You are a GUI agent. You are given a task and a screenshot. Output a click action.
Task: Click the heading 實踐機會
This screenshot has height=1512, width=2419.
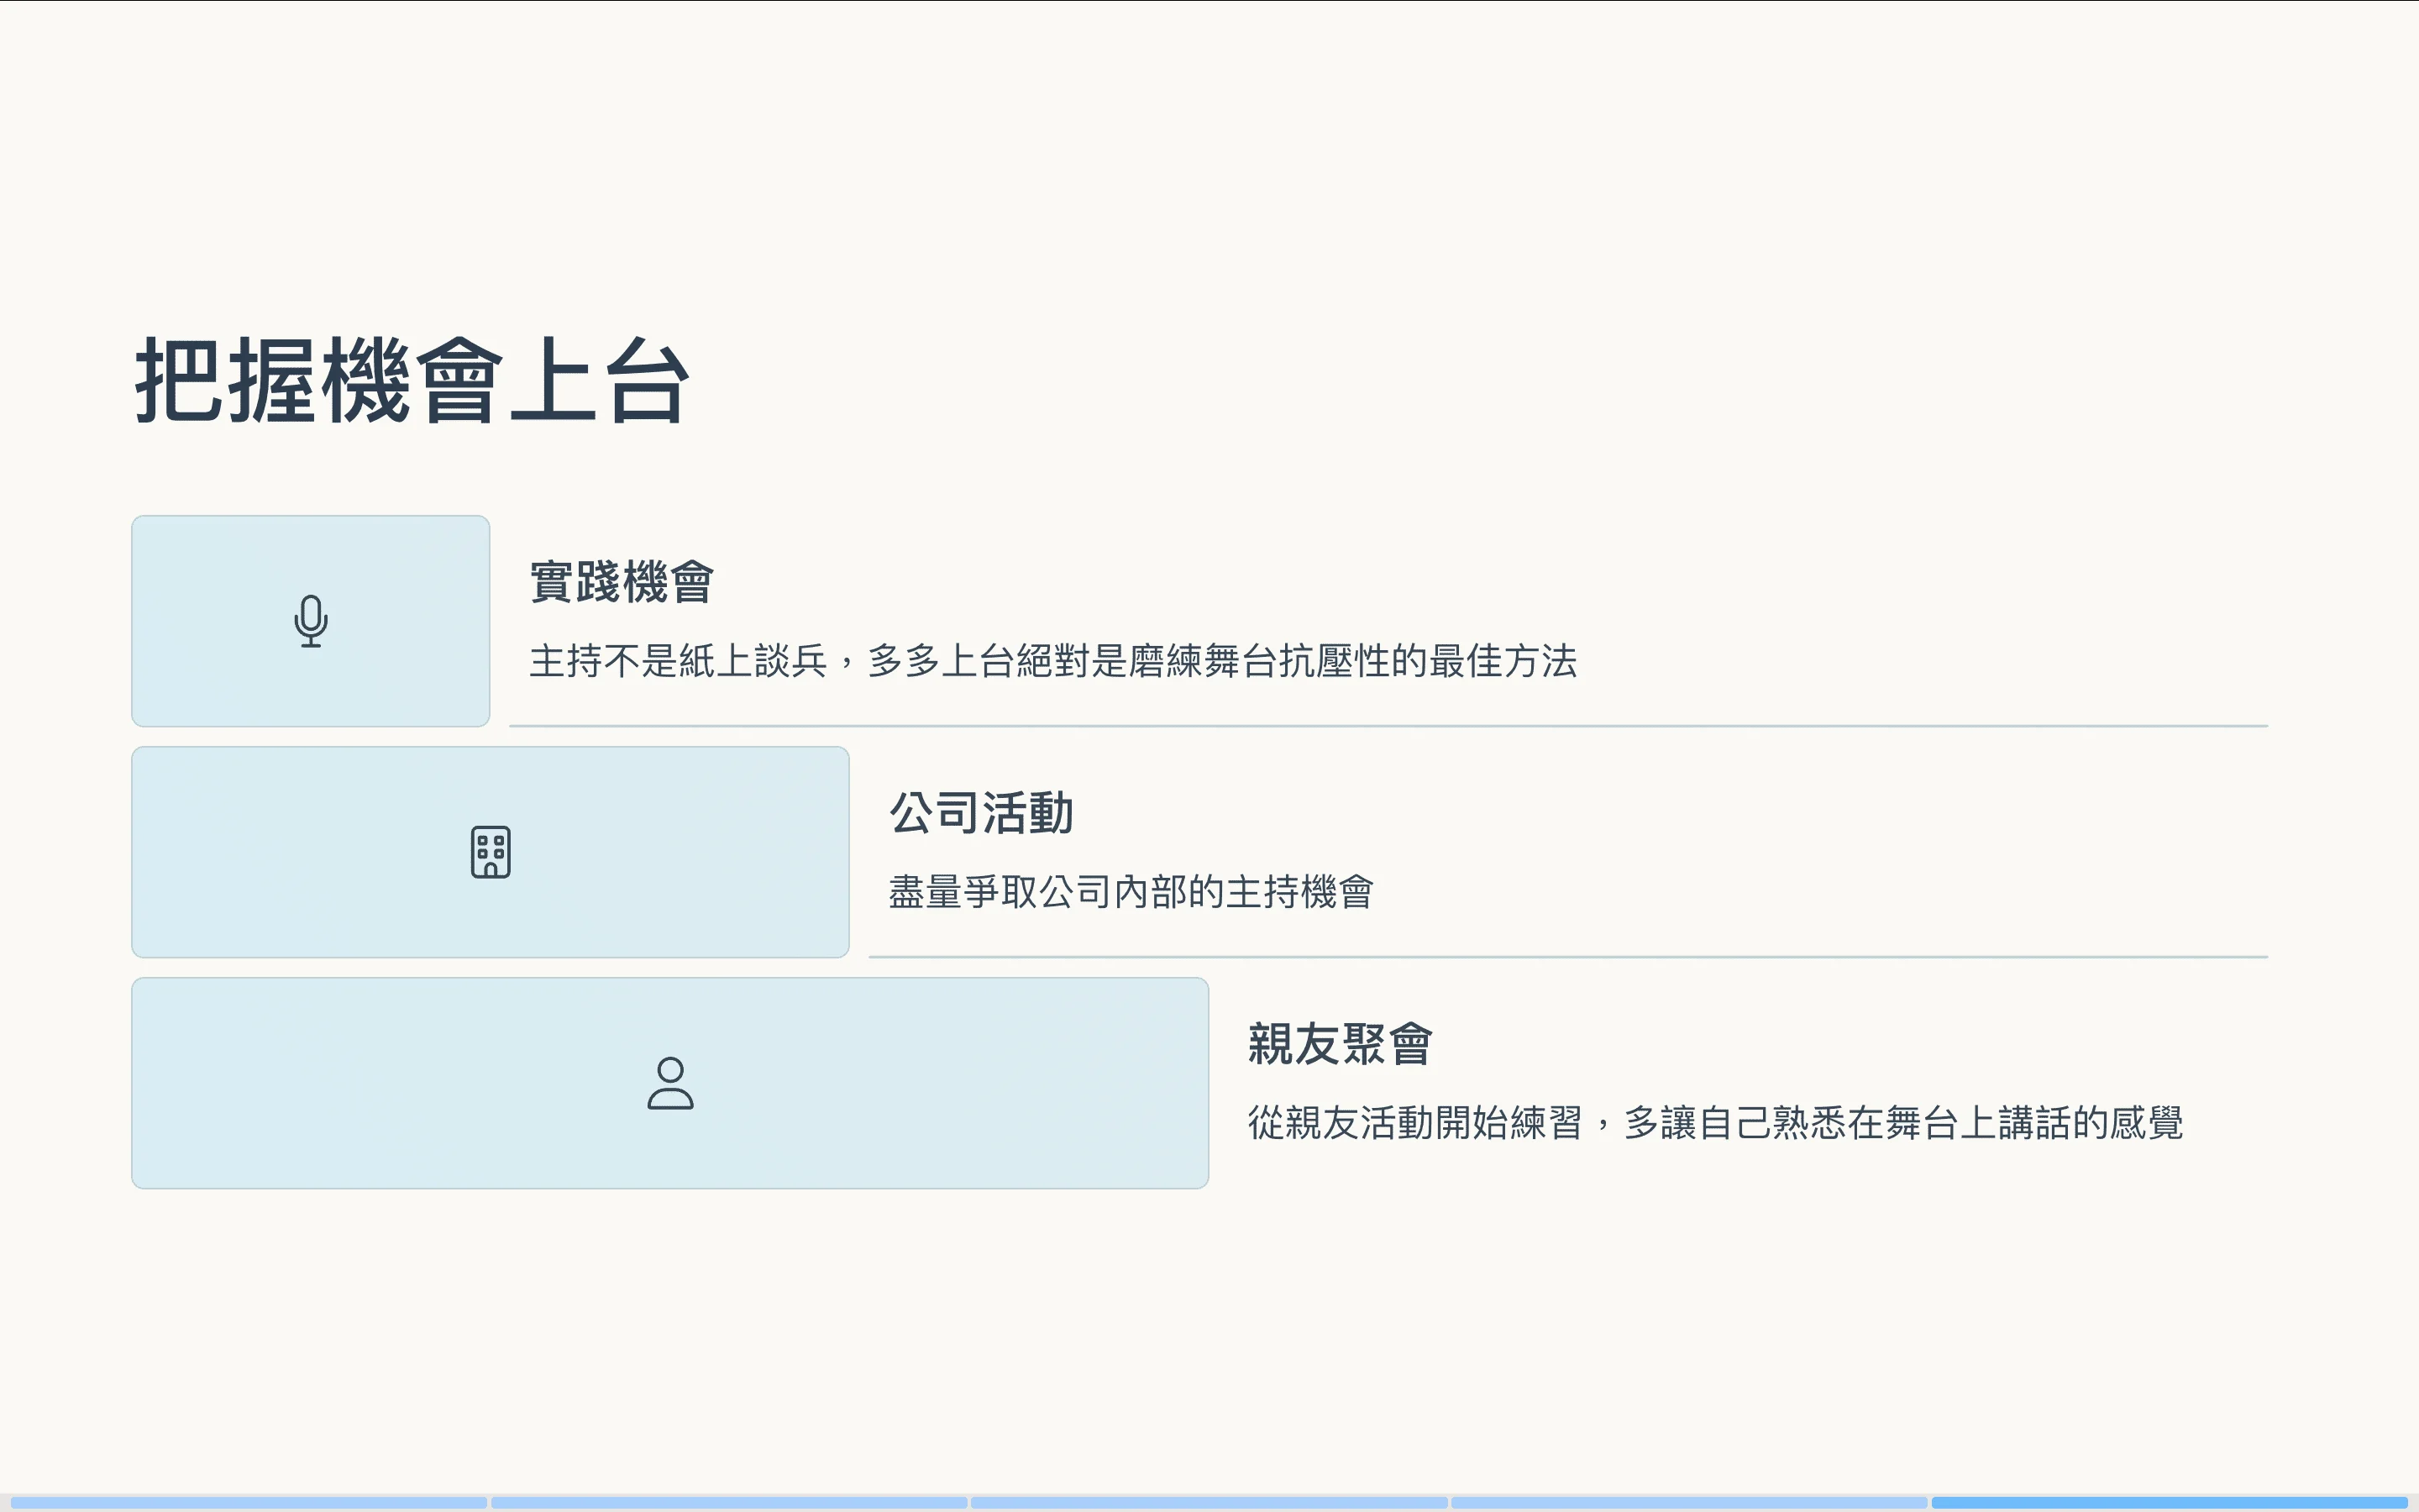(622, 582)
